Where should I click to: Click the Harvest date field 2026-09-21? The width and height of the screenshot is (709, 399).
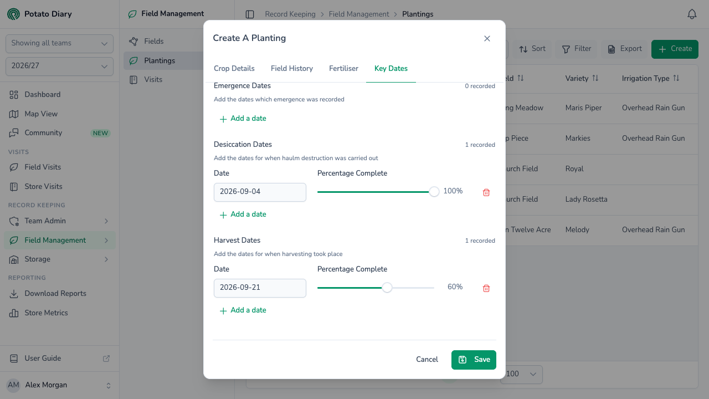coord(260,288)
